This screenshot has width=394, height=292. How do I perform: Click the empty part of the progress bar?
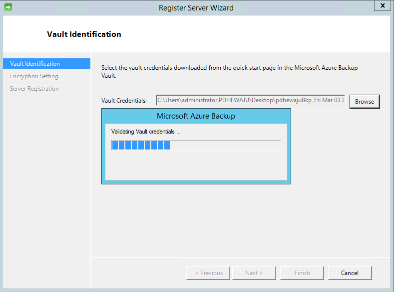pos(225,145)
